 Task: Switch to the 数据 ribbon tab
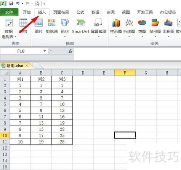(95, 12)
